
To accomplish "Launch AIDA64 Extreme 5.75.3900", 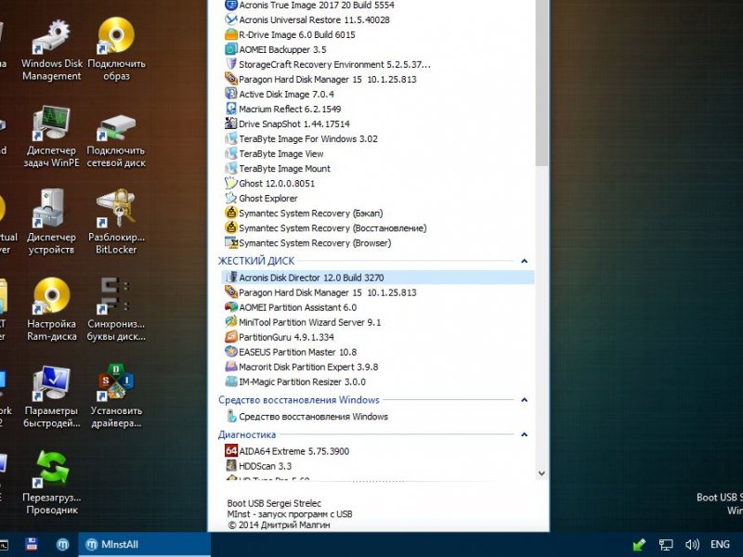I will [x=287, y=451].
